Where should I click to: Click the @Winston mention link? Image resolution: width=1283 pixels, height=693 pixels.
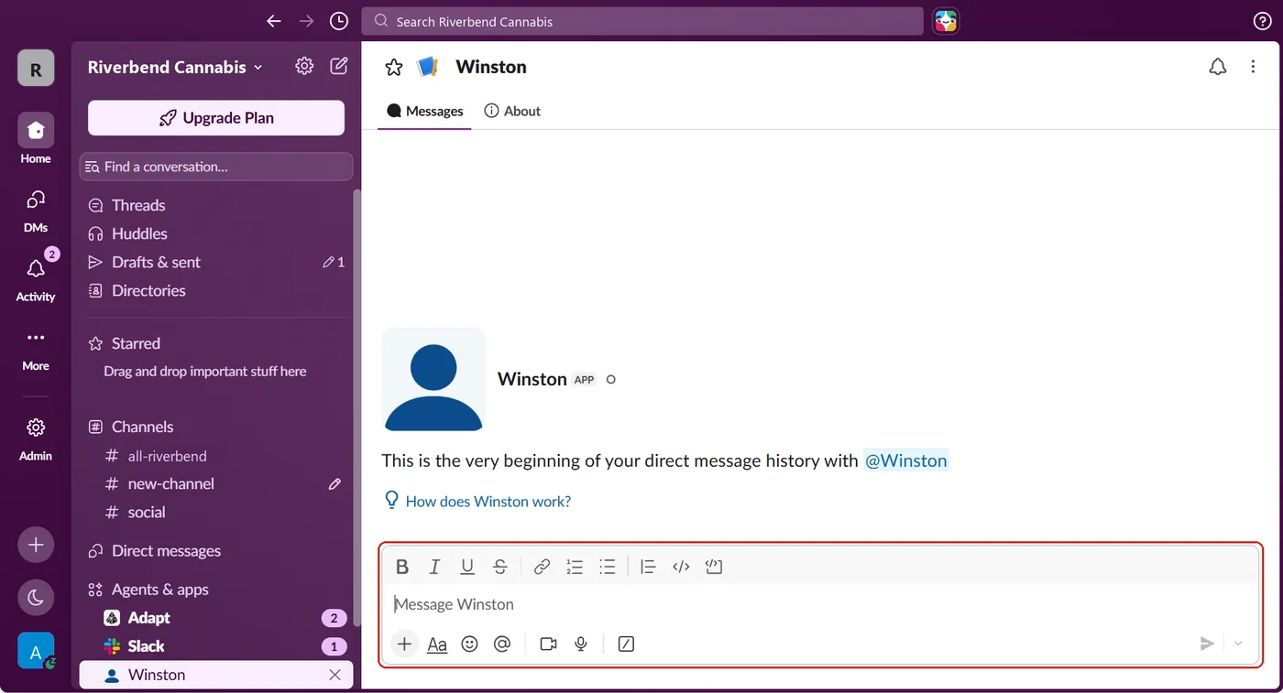click(x=906, y=460)
